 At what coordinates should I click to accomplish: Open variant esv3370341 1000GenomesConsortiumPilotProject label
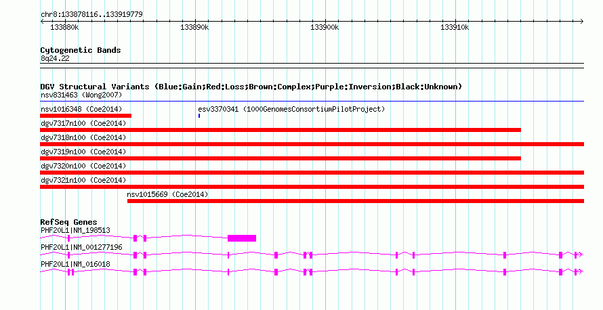pyautogui.click(x=291, y=109)
